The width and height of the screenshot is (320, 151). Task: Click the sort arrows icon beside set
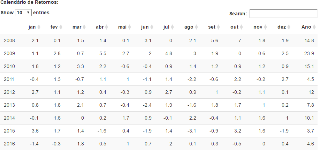(x=219, y=27)
